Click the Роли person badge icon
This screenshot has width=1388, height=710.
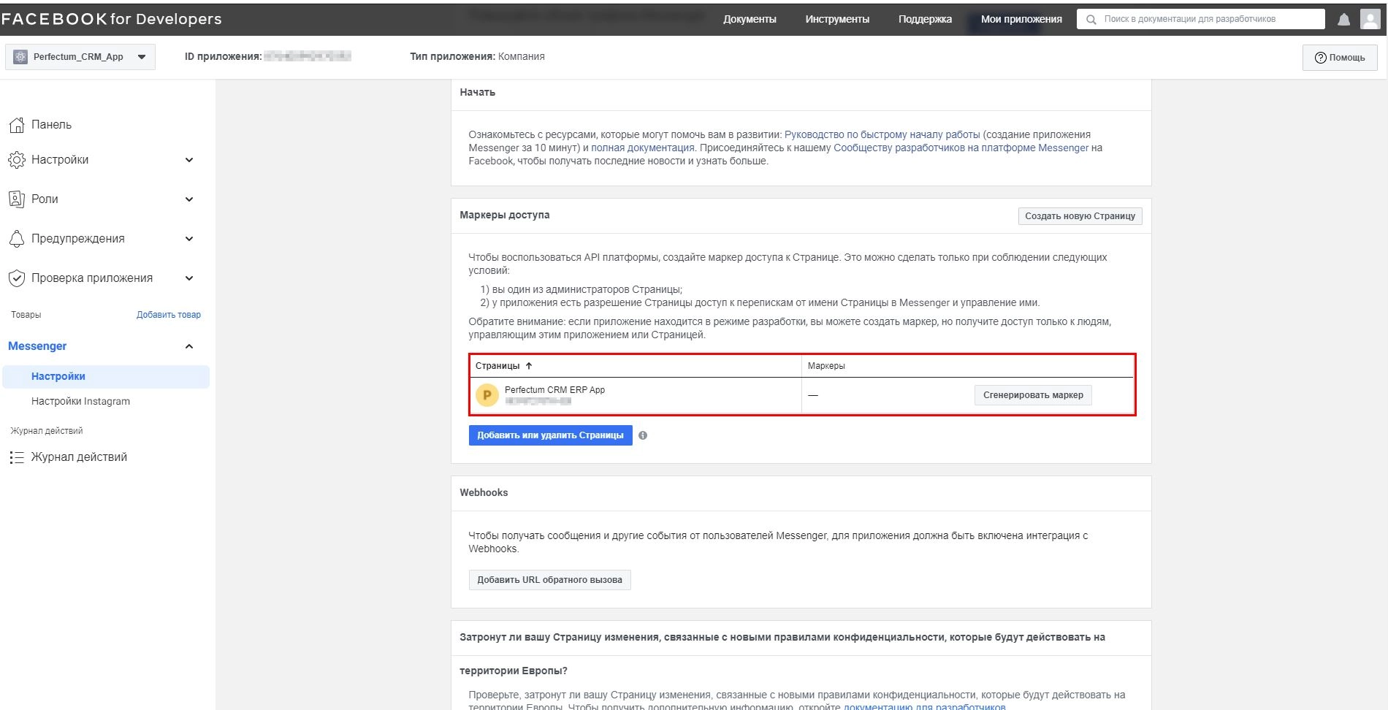pyautogui.click(x=16, y=199)
